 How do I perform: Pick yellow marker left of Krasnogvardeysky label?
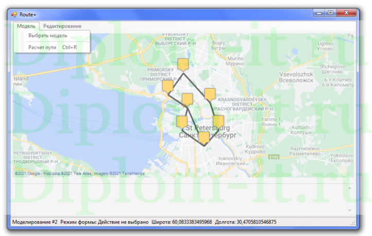(209, 94)
